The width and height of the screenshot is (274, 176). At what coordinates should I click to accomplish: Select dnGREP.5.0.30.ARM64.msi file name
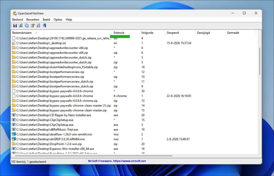pos(51,139)
